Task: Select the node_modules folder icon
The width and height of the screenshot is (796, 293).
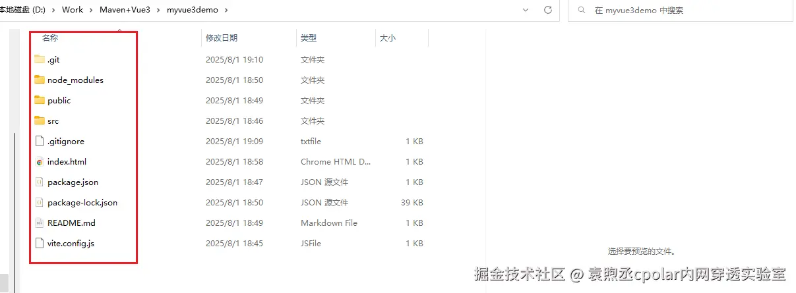Action: pos(40,80)
